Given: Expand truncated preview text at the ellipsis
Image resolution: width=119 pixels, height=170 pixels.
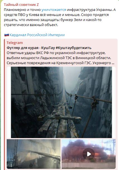Looking at the screenshot, I should 113,63.
